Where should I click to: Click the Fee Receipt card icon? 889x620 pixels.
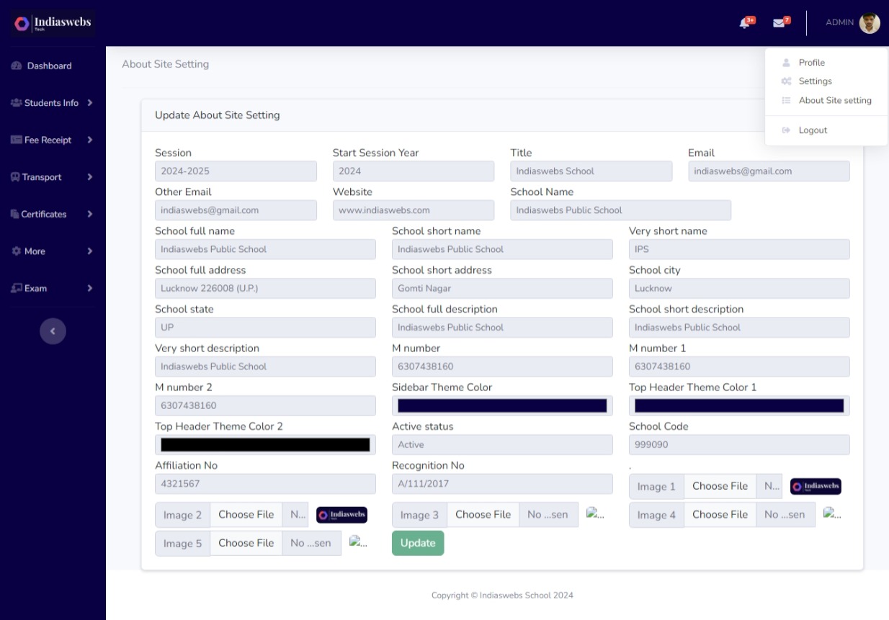16,140
